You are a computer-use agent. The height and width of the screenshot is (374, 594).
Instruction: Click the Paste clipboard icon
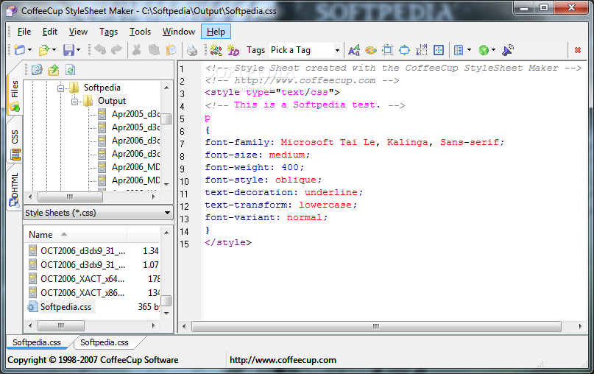[172, 49]
